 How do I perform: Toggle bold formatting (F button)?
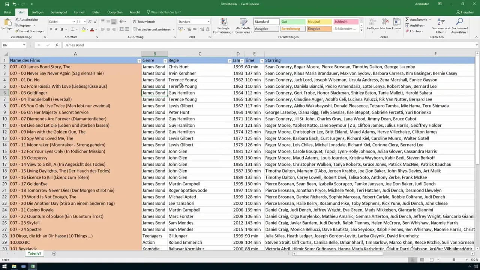[x=51, y=29]
